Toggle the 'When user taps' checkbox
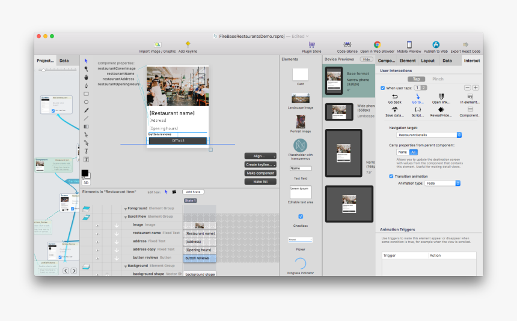The height and width of the screenshot is (321, 517). click(383, 88)
